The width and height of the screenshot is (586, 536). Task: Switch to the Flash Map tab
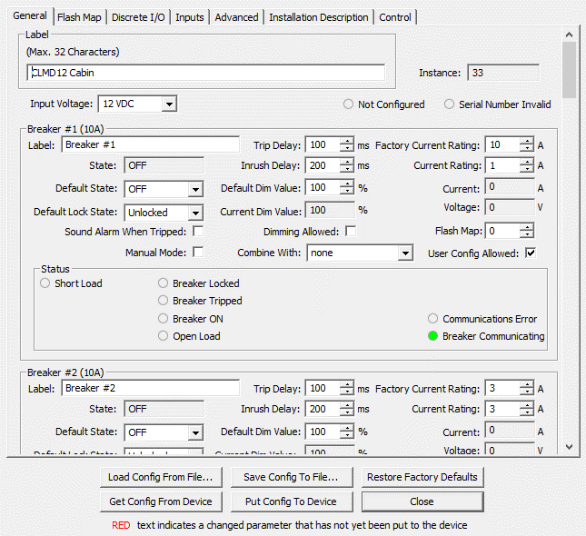pyautogui.click(x=79, y=17)
